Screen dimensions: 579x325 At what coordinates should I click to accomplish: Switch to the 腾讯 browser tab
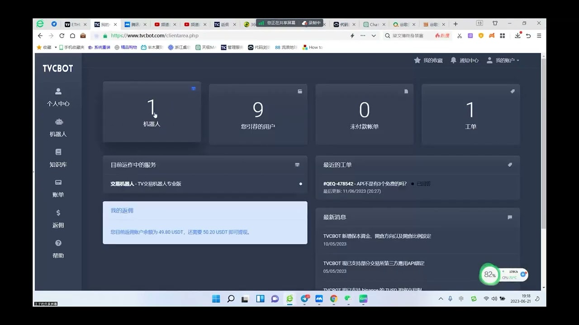tap(136, 24)
